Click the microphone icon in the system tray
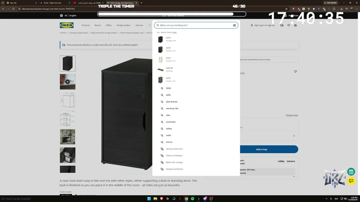 tap(331, 199)
